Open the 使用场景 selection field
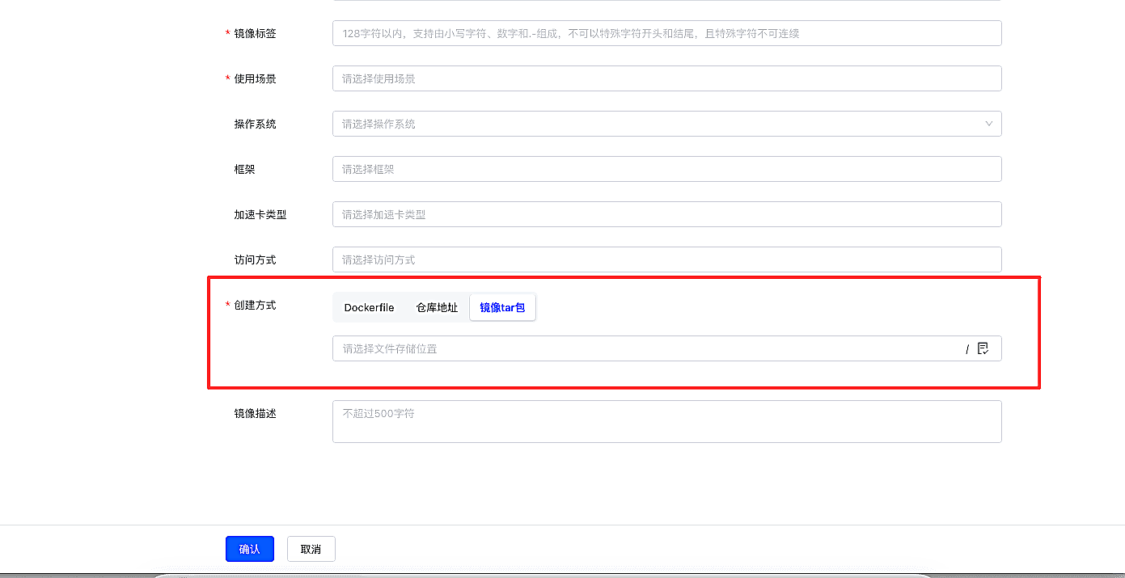1125x578 pixels. (666, 78)
